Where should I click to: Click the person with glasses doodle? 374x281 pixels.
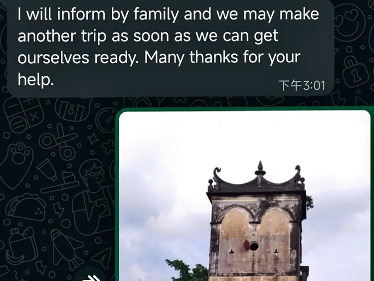94,198
